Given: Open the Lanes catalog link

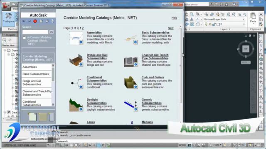Looking at the screenshot, I should [x=91, y=122].
